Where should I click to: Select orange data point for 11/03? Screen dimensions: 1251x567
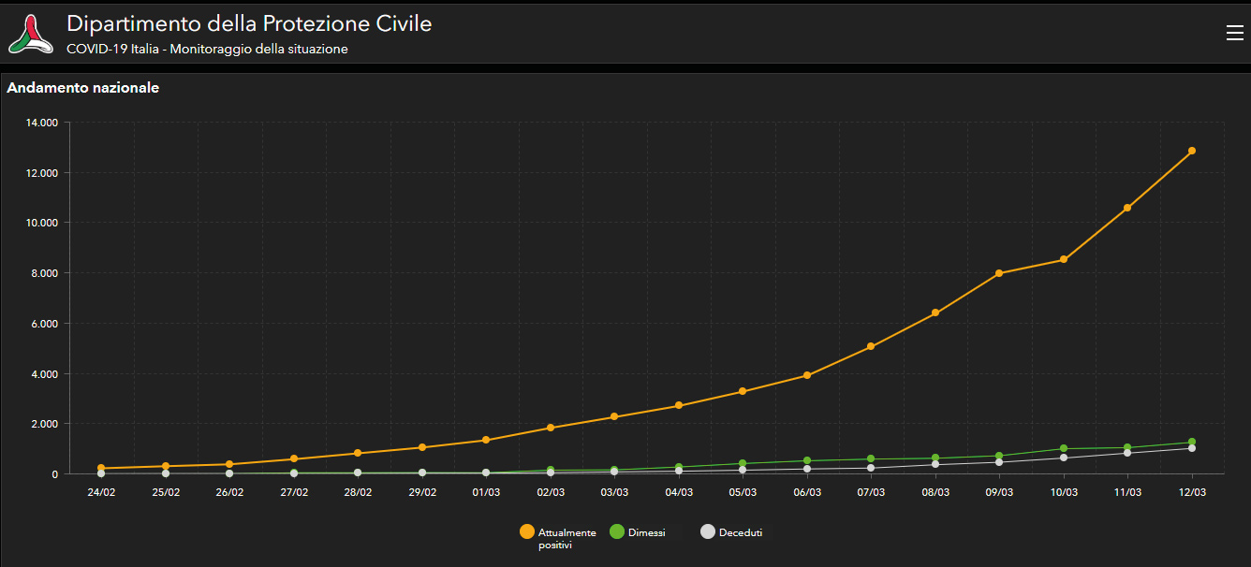(x=1127, y=208)
